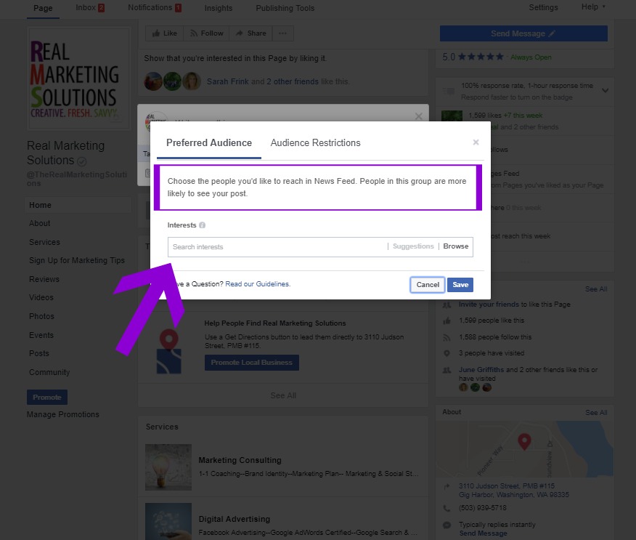Click the Marketing Consulting lightbulb thumbnail
Viewport: 636px width, 540px height.
tap(168, 467)
